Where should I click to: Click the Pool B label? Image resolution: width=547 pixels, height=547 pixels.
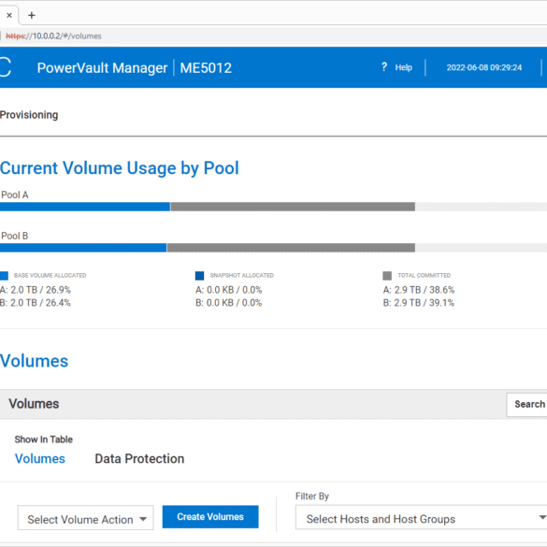pos(15,236)
